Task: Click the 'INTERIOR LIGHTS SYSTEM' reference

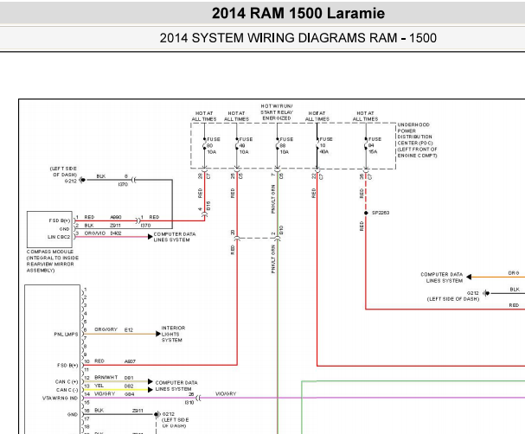Action: (173, 334)
